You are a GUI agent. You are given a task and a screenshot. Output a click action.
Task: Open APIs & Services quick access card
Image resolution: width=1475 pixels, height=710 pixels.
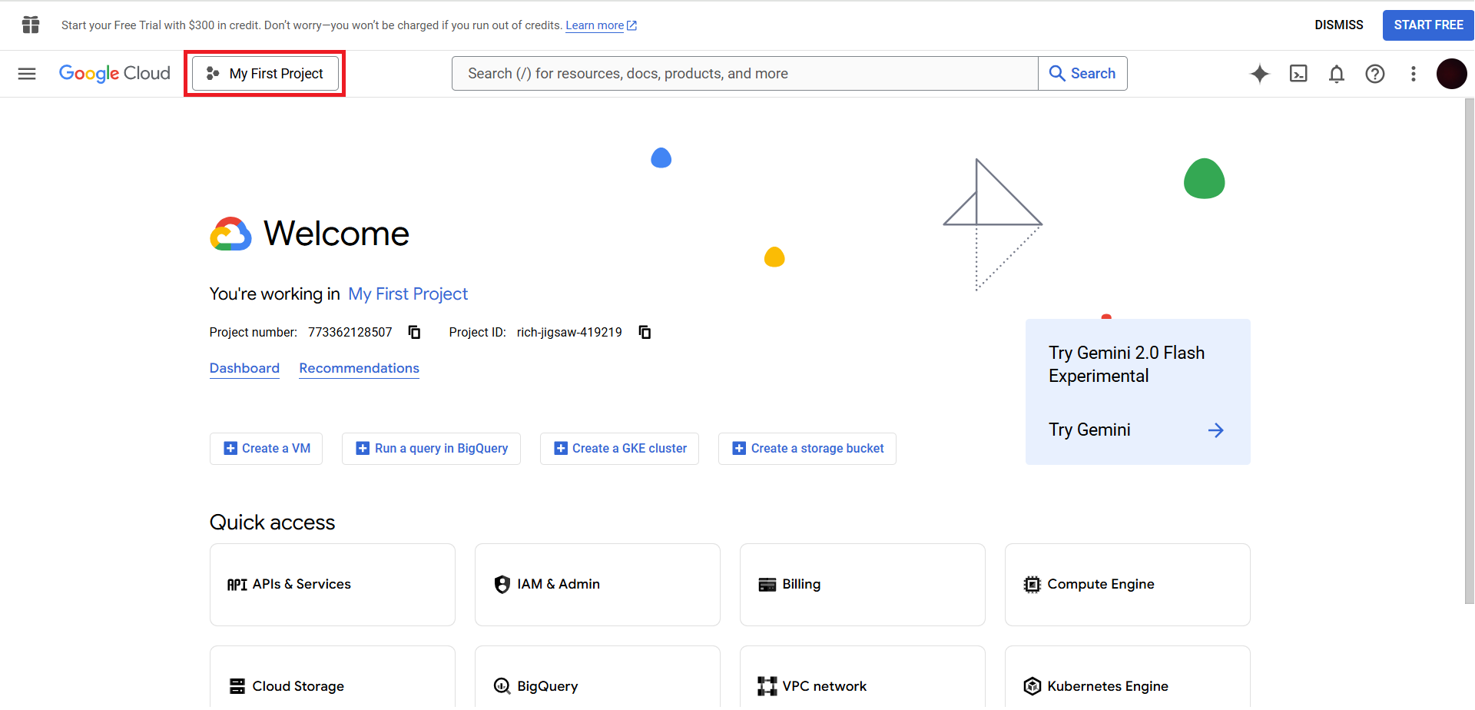(x=333, y=585)
